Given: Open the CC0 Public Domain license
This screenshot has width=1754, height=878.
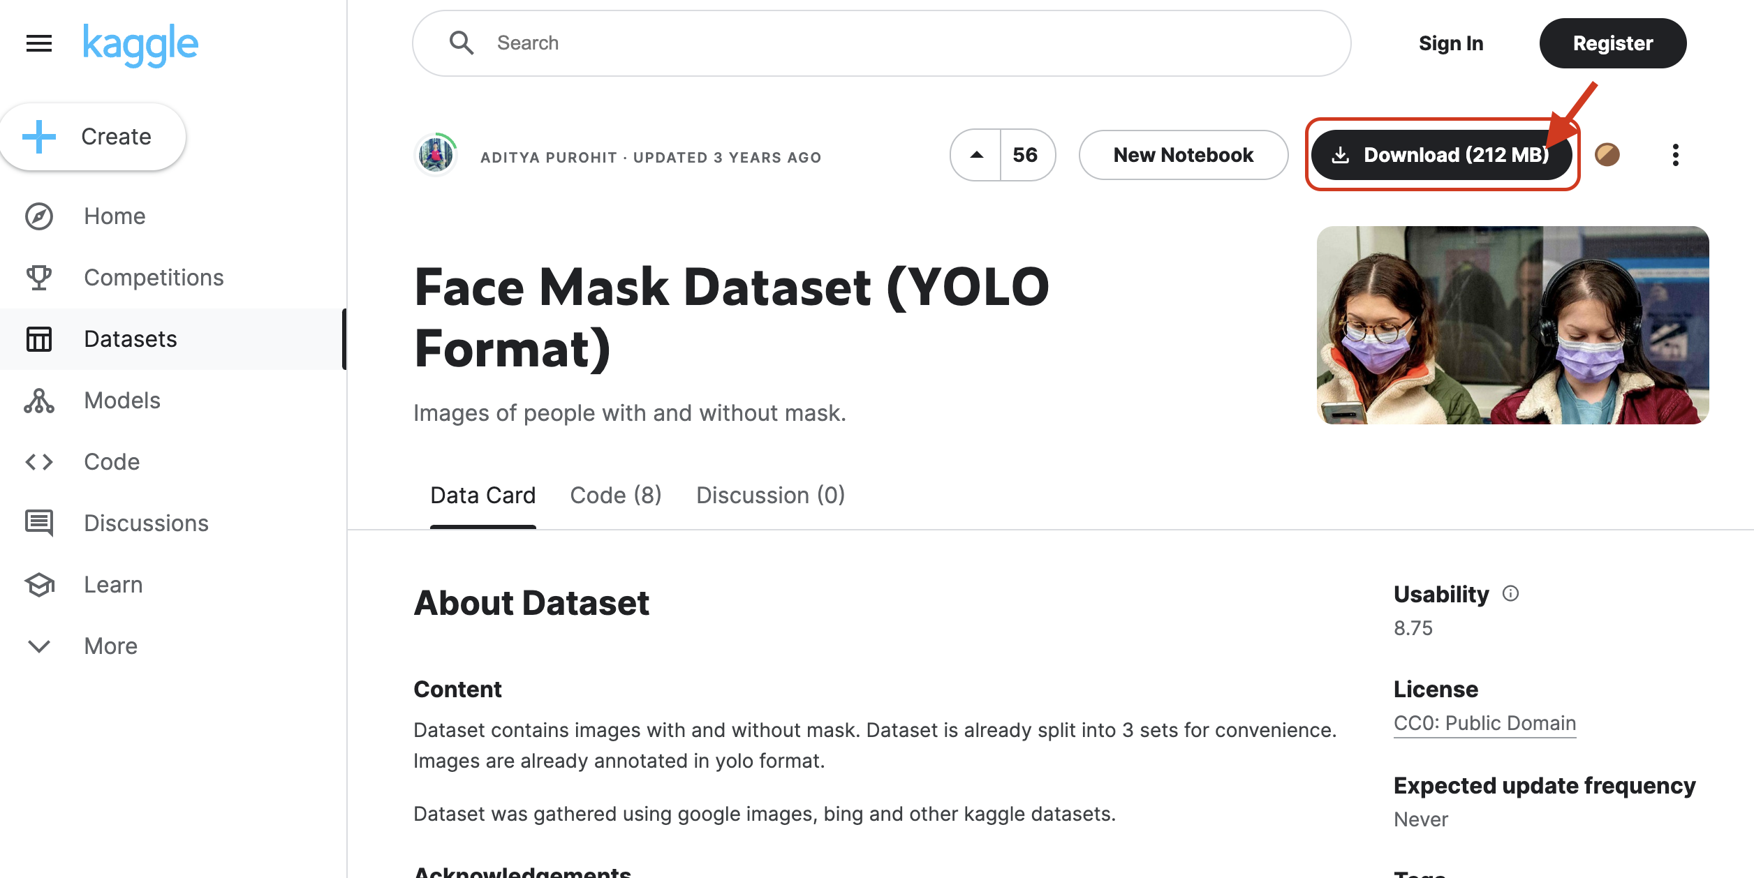Looking at the screenshot, I should (1484, 723).
